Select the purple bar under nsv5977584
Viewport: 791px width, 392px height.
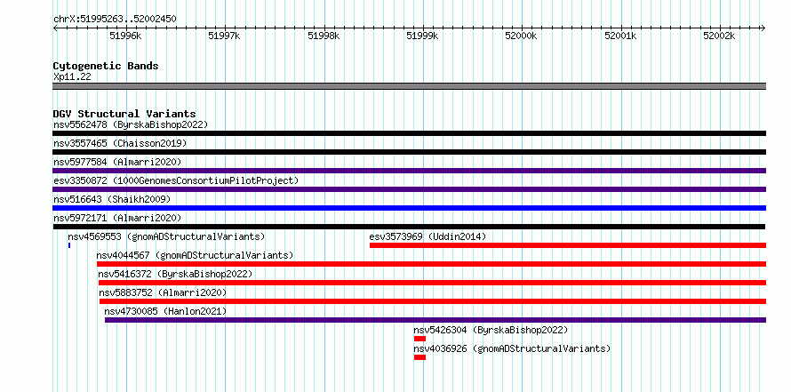coord(409,171)
